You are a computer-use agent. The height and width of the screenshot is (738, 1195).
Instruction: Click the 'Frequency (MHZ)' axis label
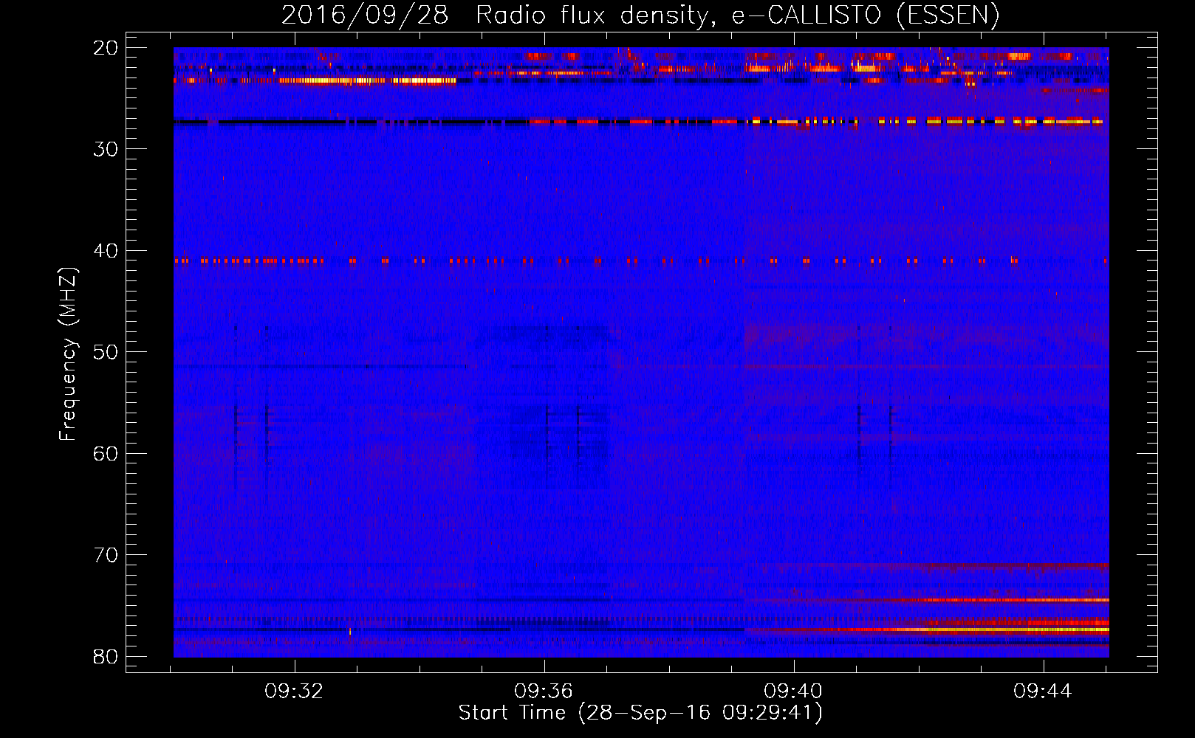[68, 354]
